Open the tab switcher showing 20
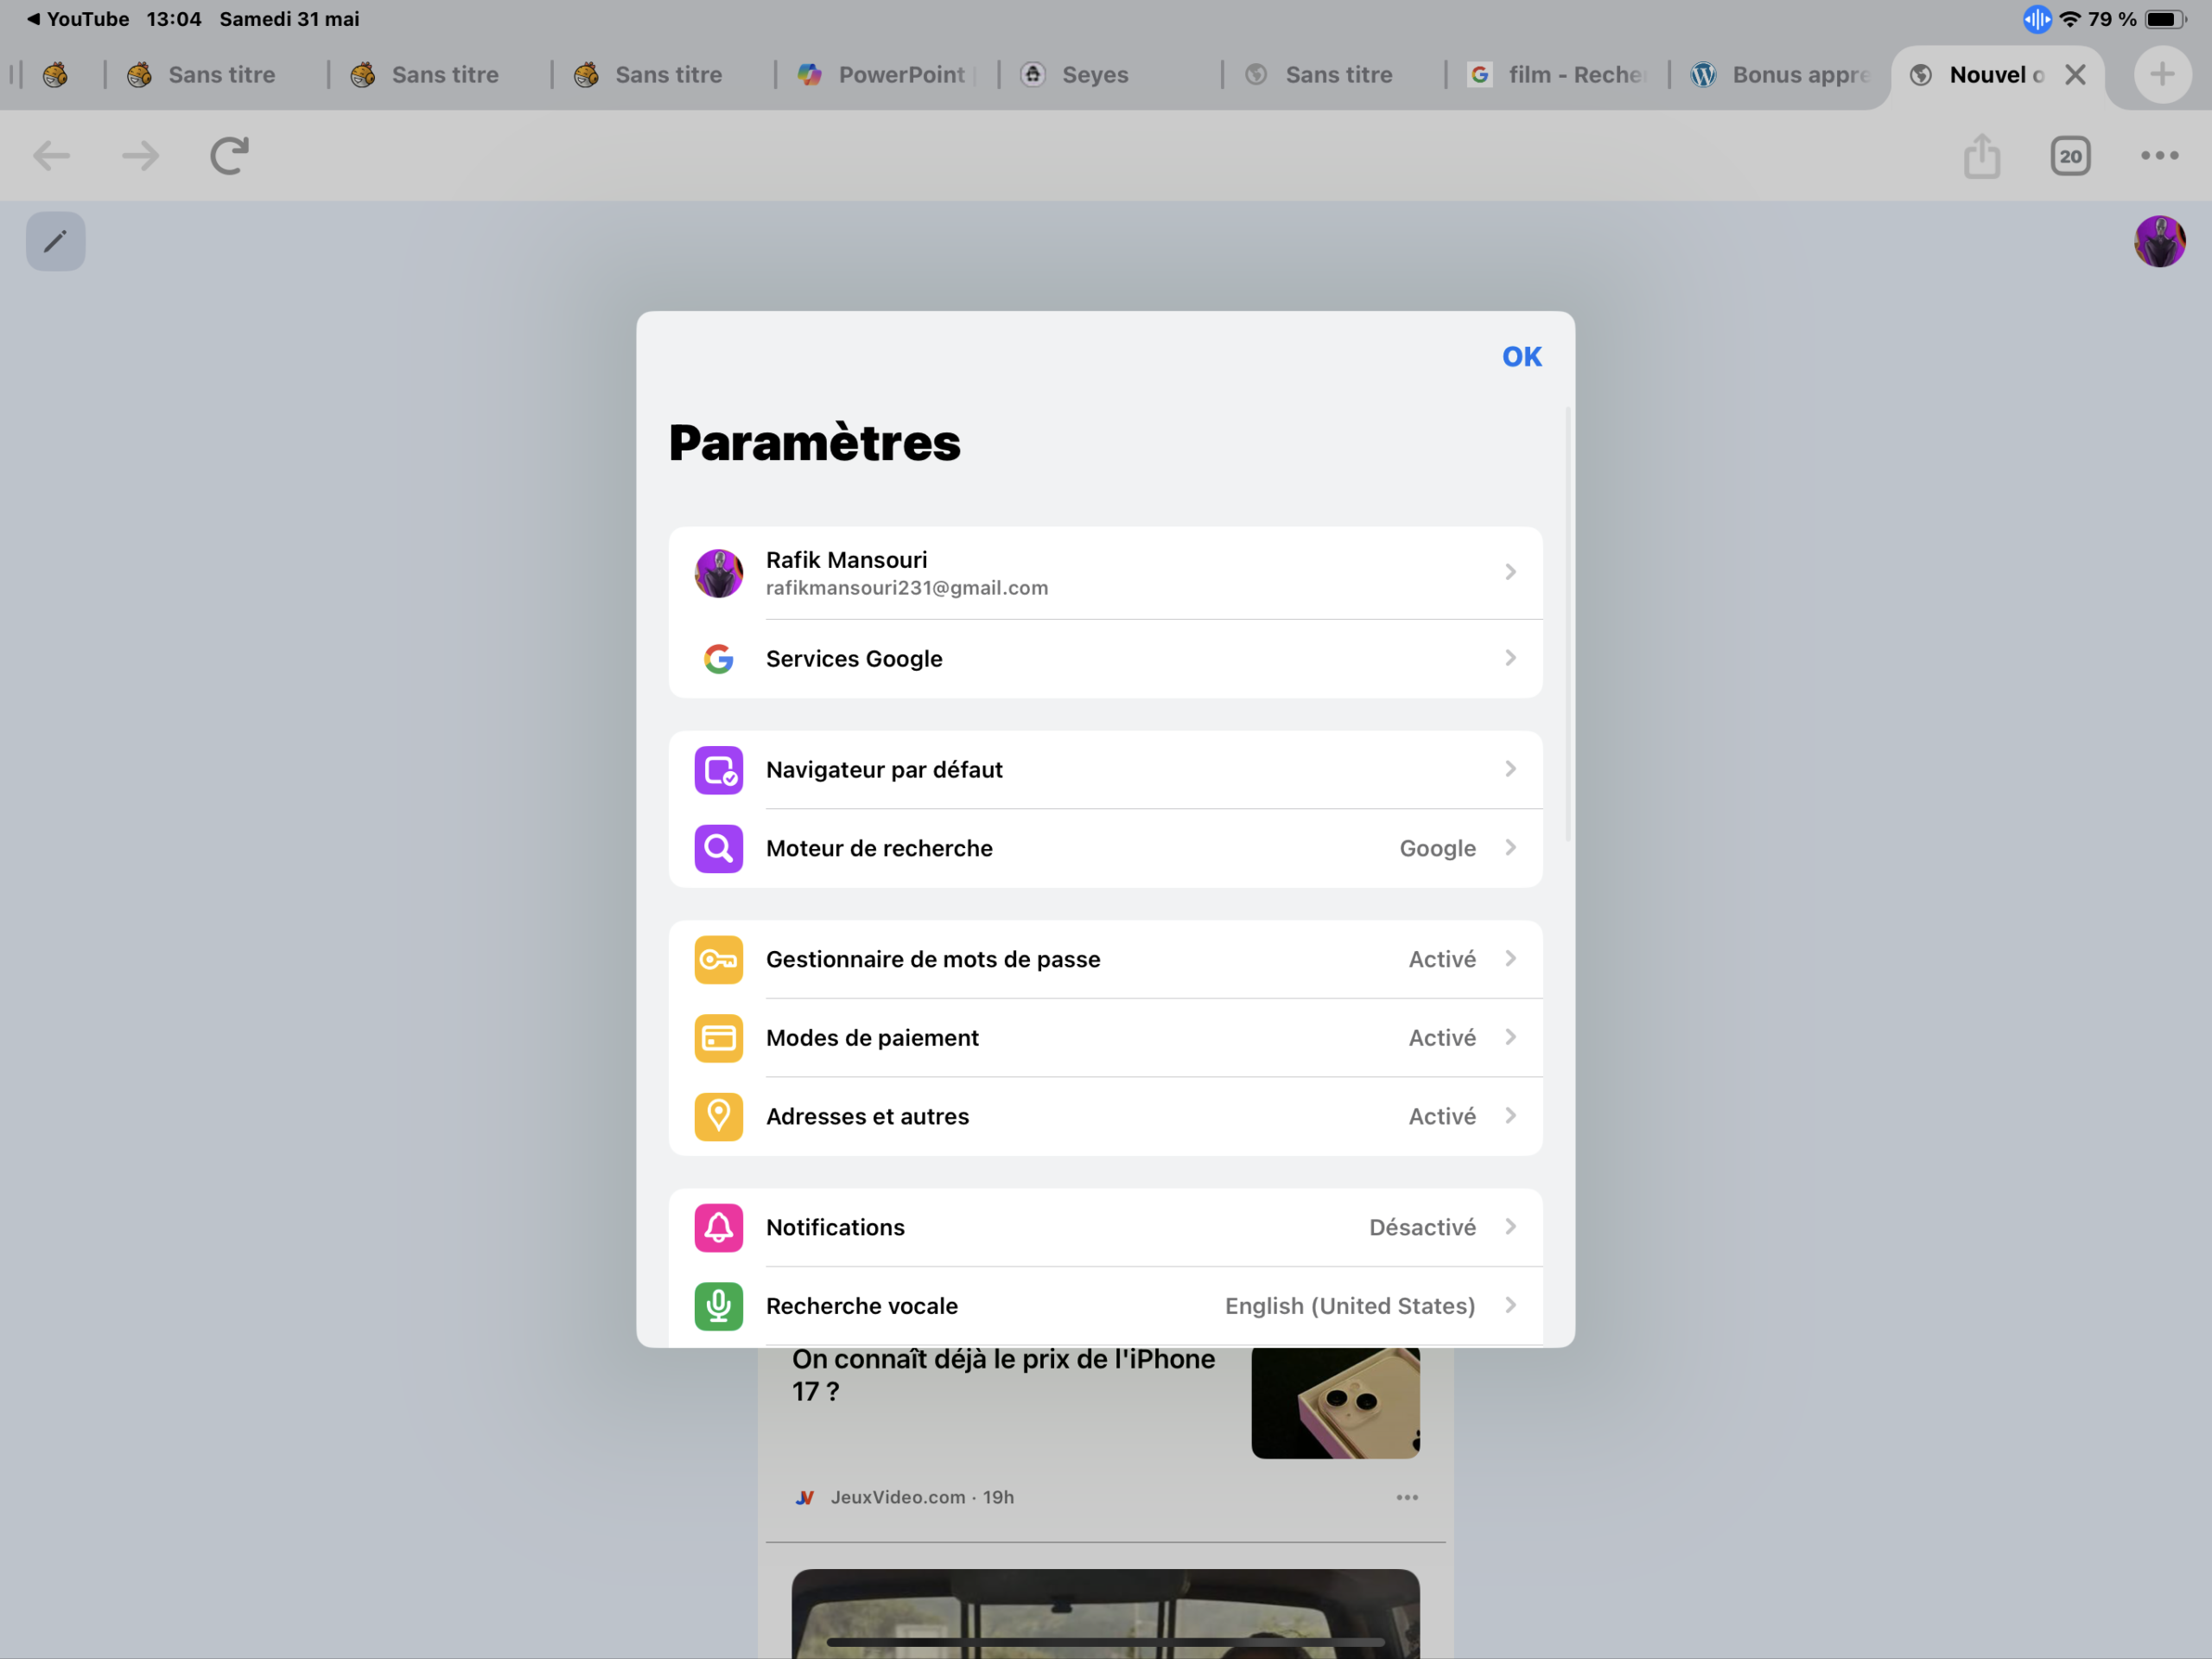The image size is (2212, 1659). pyautogui.click(x=2070, y=156)
